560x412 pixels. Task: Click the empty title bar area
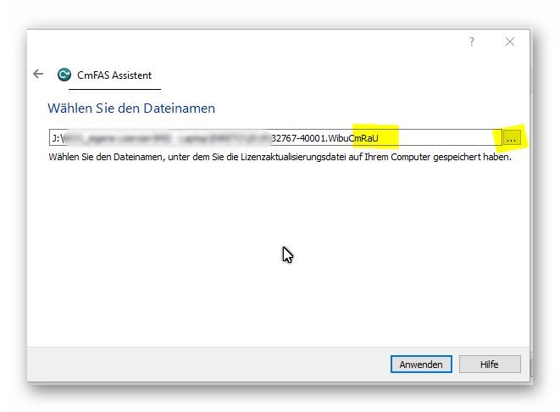254,42
